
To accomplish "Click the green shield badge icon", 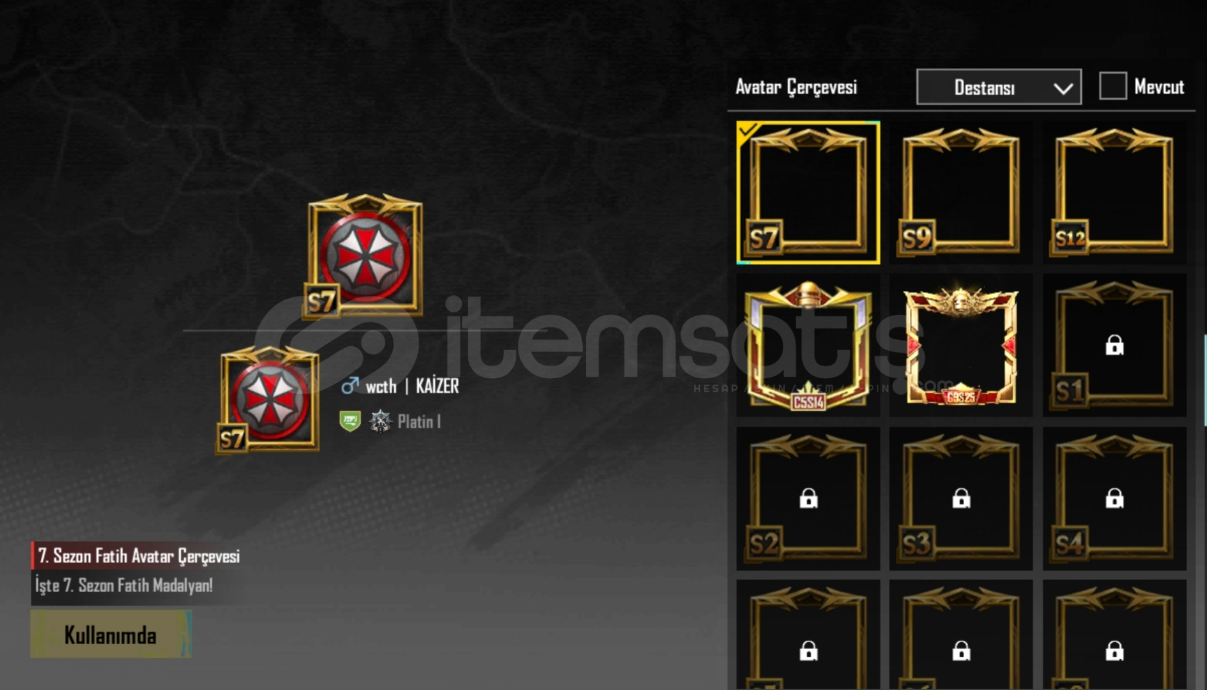I will 350,422.
